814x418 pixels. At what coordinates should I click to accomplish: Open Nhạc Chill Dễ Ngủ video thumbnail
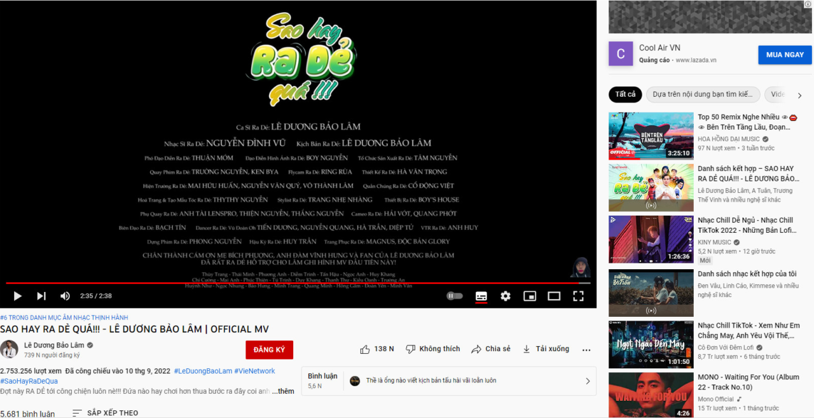click(651, 239)
